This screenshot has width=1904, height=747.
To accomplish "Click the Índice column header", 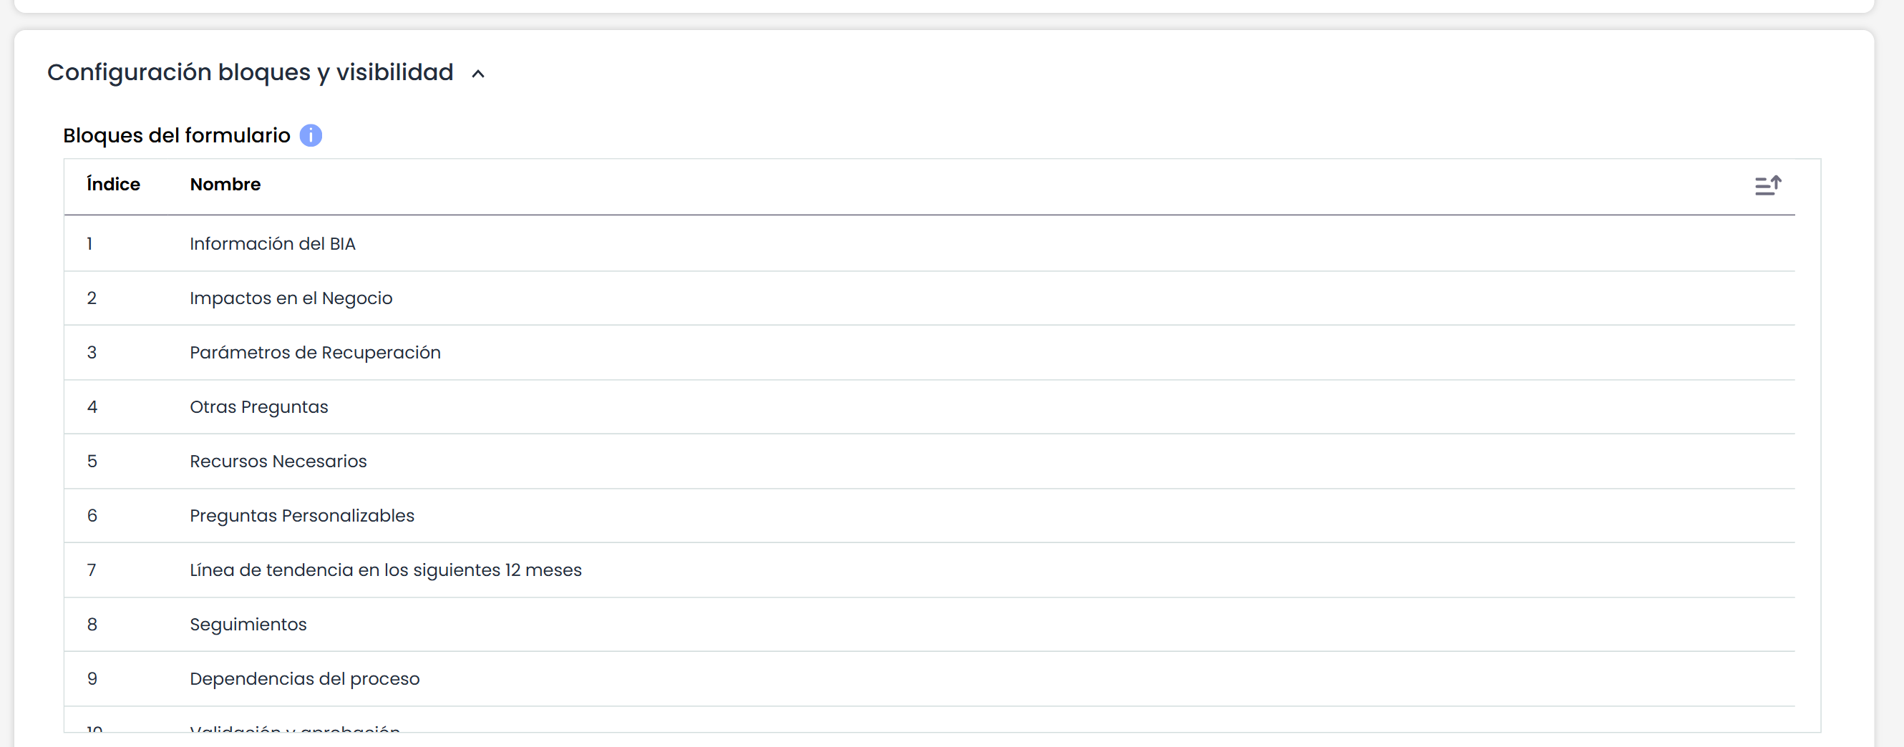I will 113,184.
